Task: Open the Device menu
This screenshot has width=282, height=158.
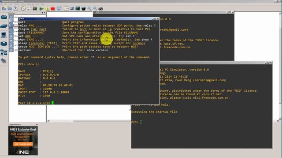Action: pyautogui.click(x=23, y=4)
